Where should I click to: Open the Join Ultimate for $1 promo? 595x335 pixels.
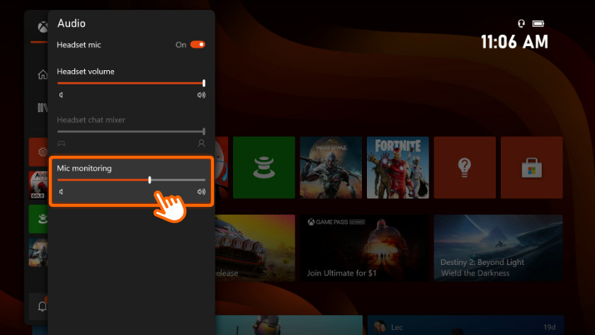[x=361, y=248]
